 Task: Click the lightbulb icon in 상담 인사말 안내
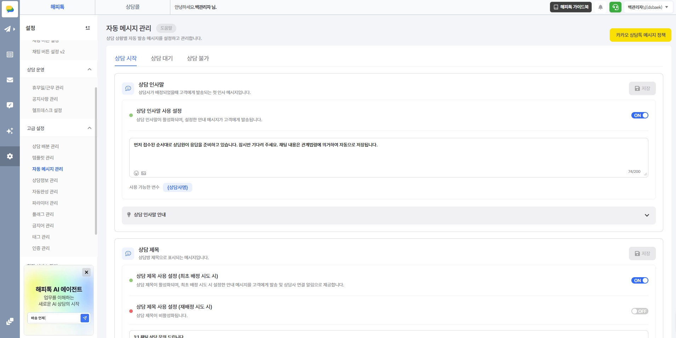[x=129, y=215]
